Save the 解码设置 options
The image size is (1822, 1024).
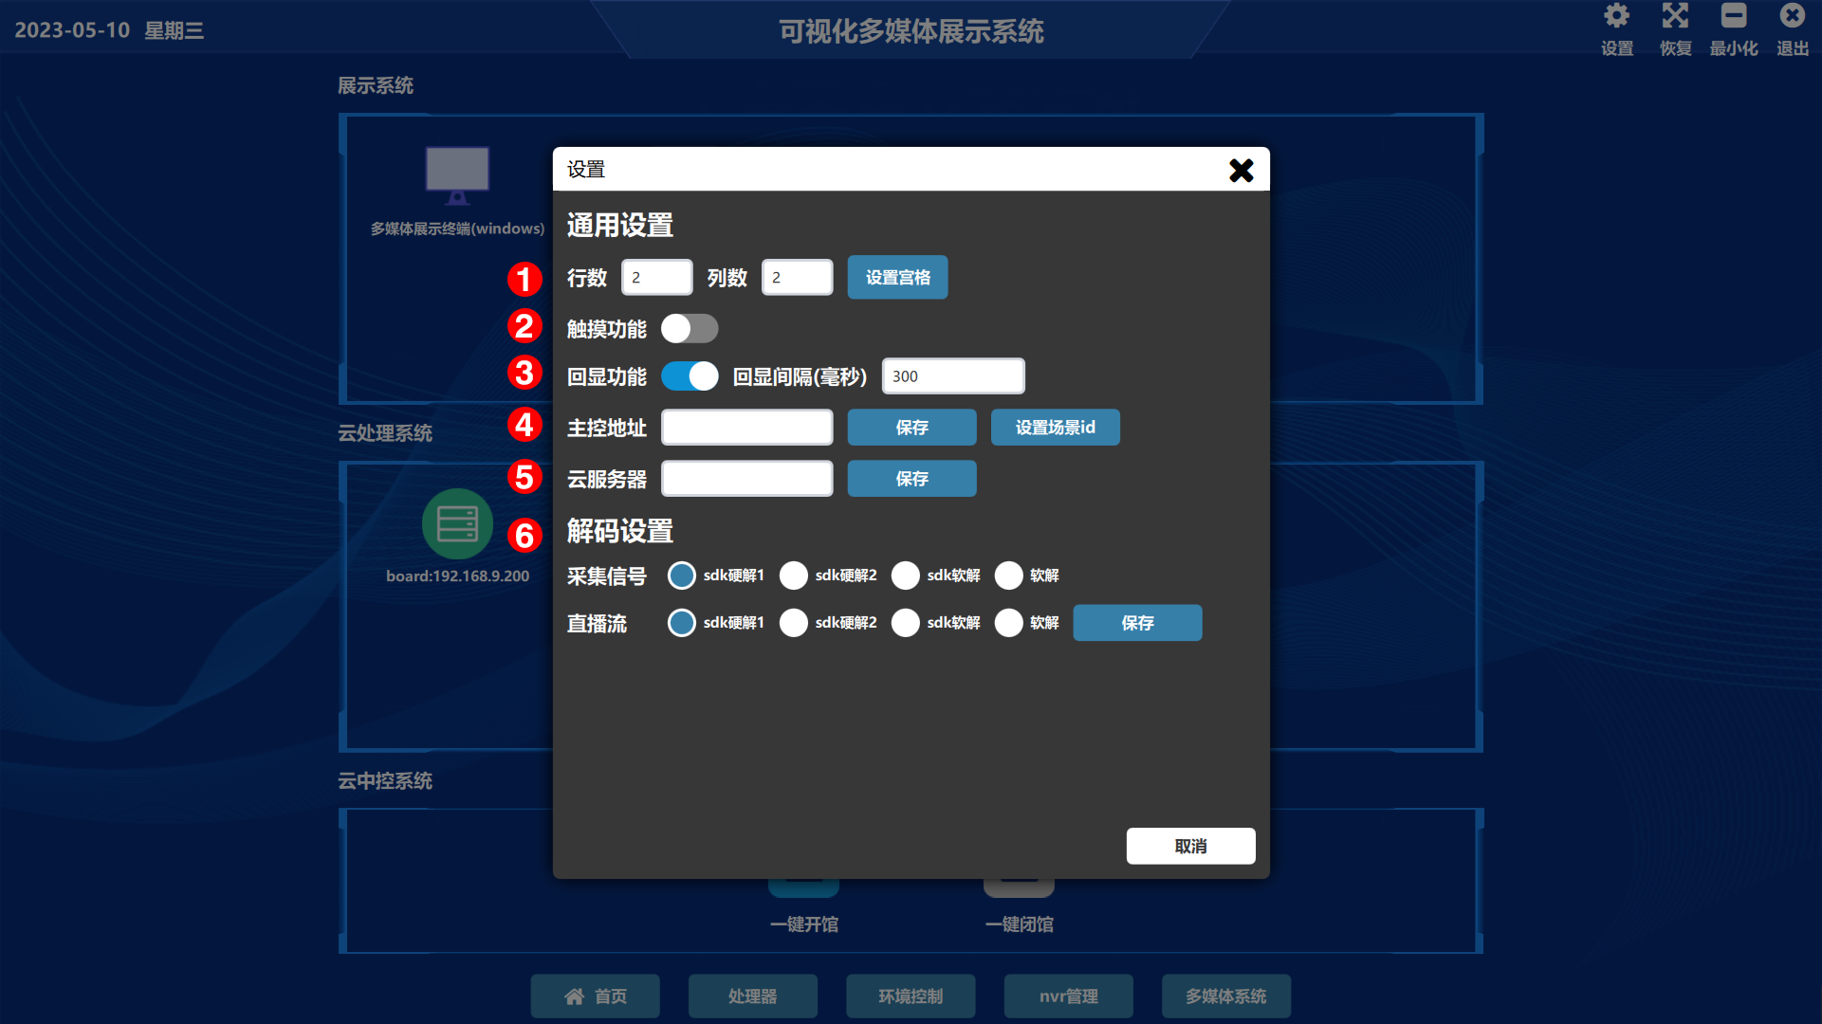(1137, 623)
